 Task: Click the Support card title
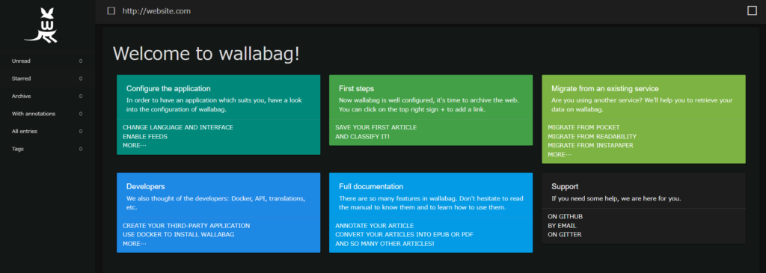click(x=565, y=186)
